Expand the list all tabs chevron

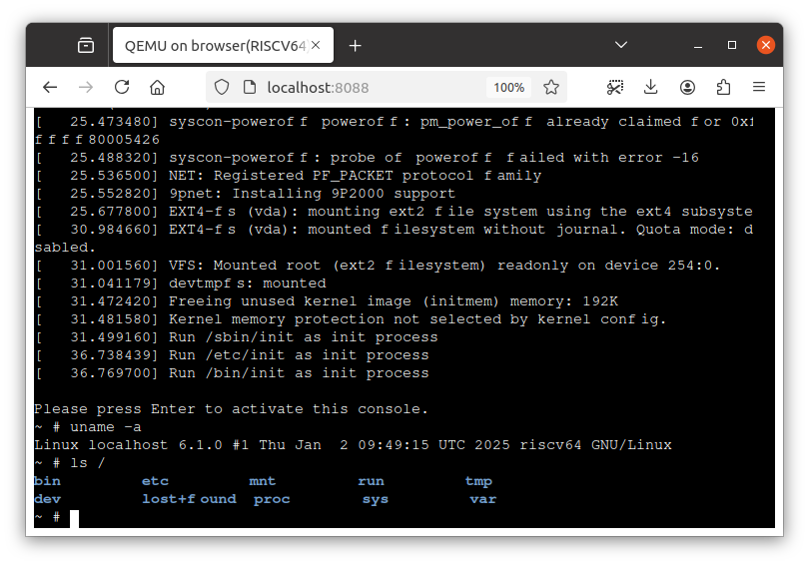621,45
